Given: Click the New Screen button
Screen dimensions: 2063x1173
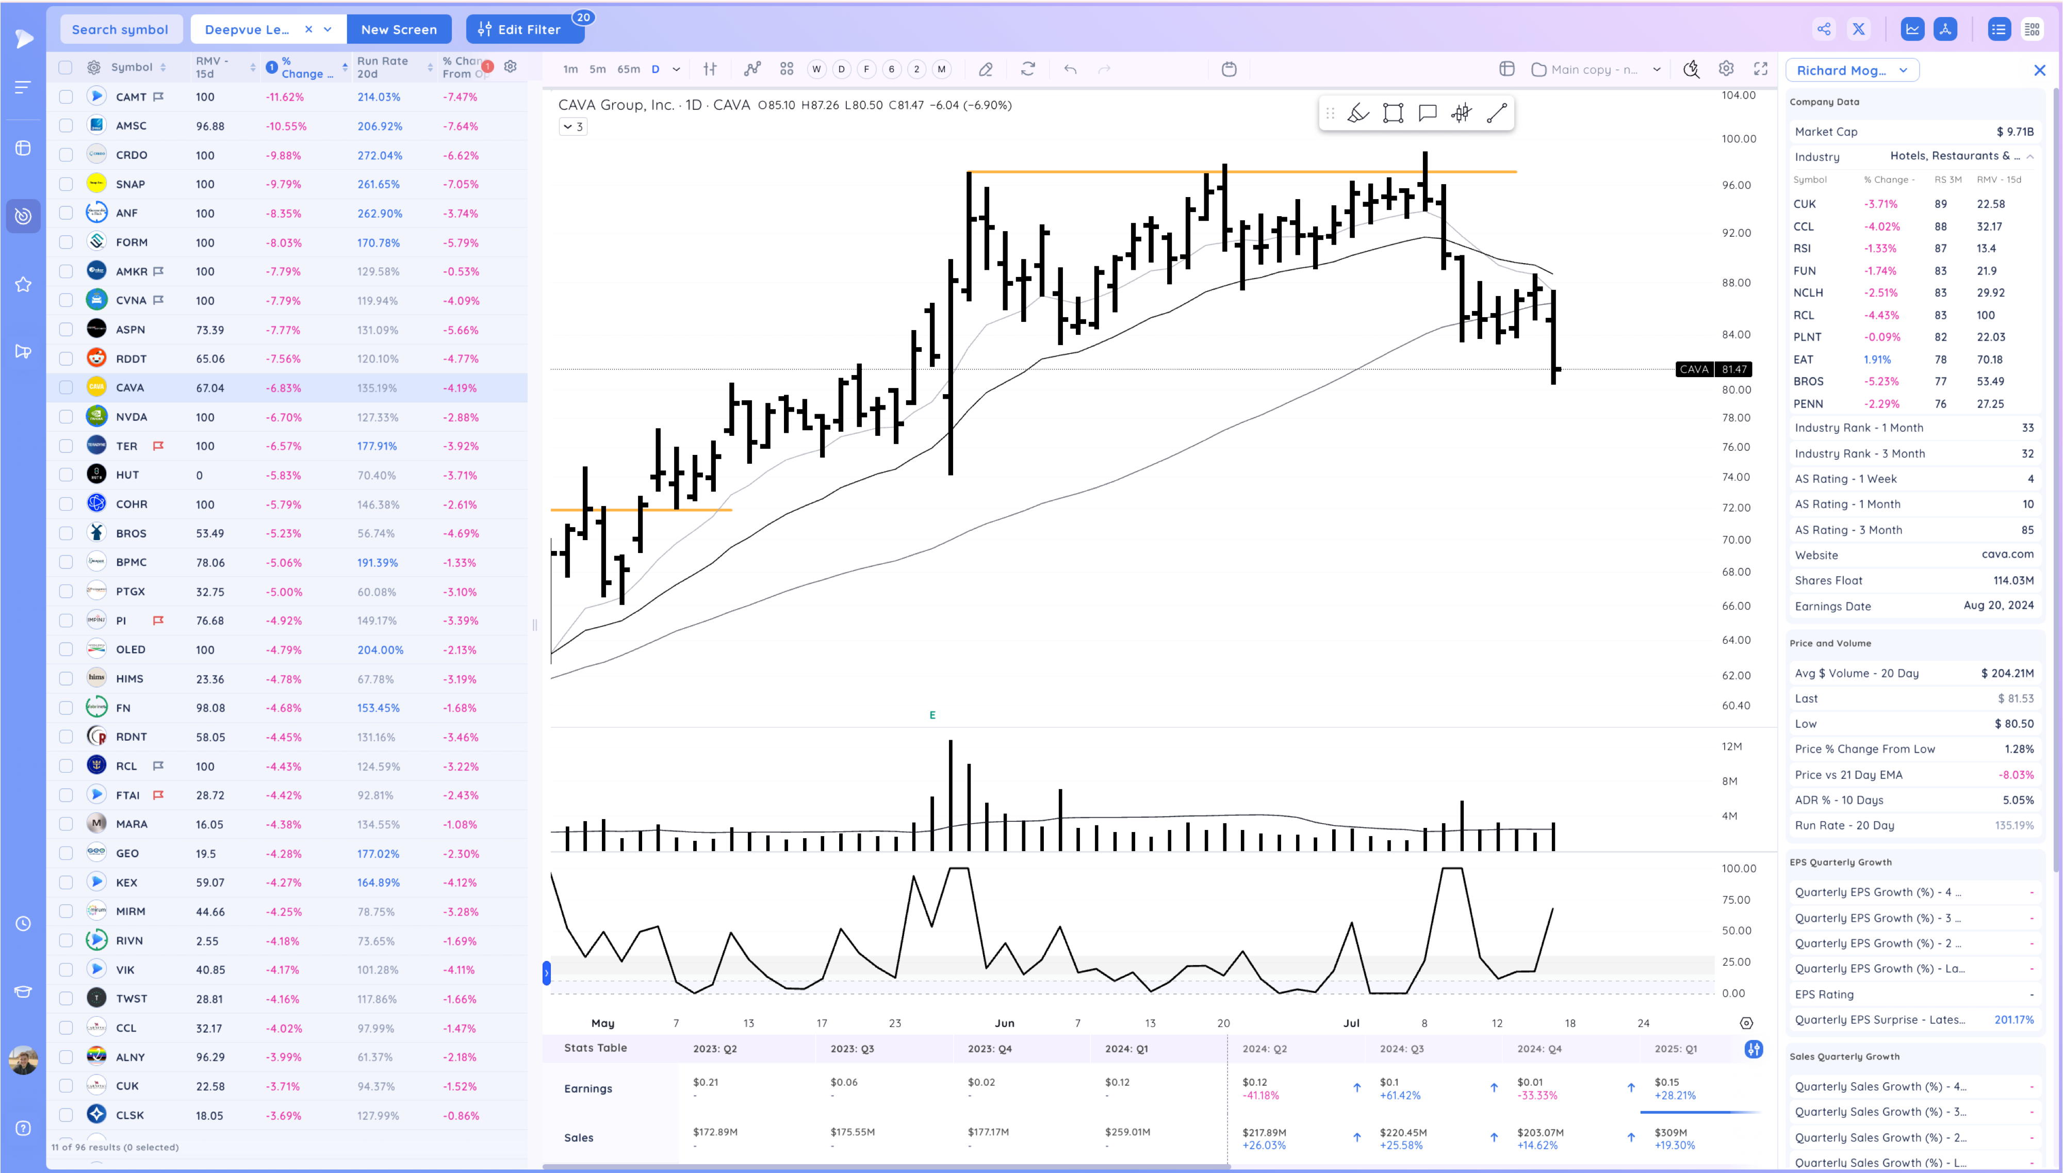Looking at the screenshot, I should coord(399,29).
